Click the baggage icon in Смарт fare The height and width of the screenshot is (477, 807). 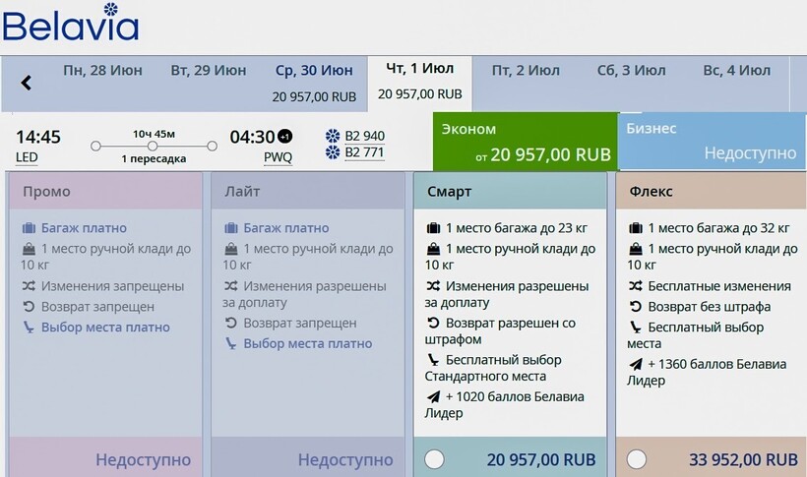432,228
